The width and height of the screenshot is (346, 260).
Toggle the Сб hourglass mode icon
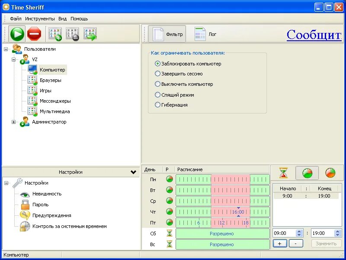[x=170, y=233]
